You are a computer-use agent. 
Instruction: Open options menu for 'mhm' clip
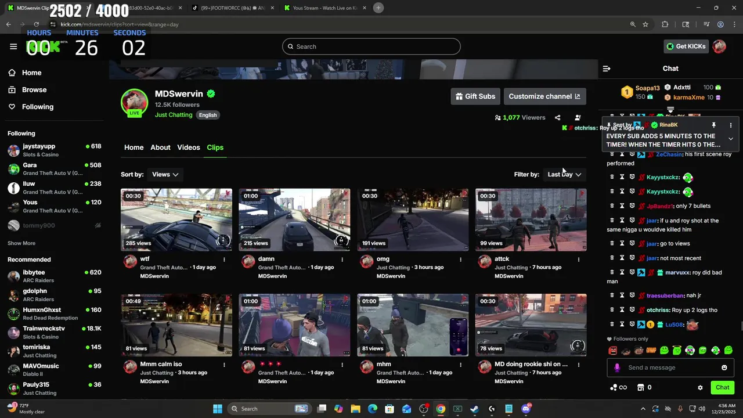pyautogui.click(x=460, y=365)
